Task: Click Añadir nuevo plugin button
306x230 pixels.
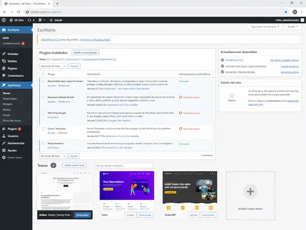Action: pyautogui.click(x=85, y=53)
